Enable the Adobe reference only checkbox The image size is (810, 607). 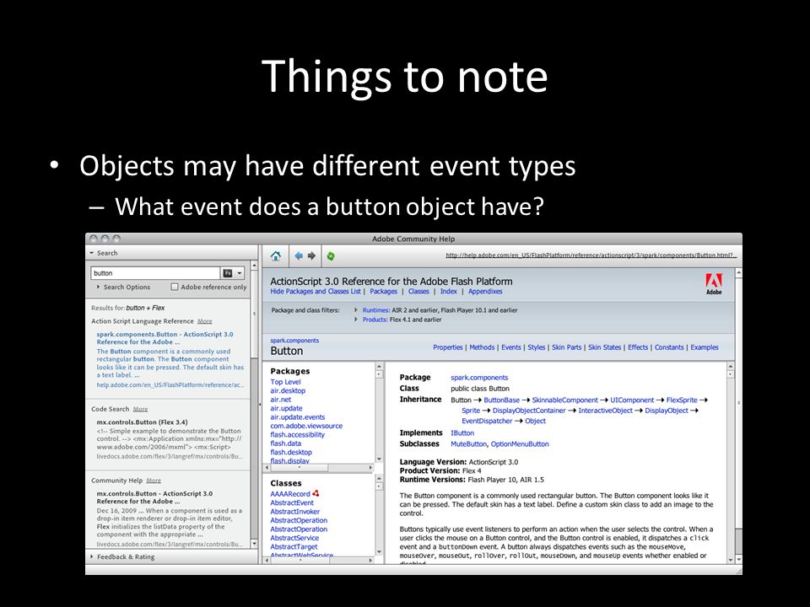pyautogui.click(x=175, y=287)
